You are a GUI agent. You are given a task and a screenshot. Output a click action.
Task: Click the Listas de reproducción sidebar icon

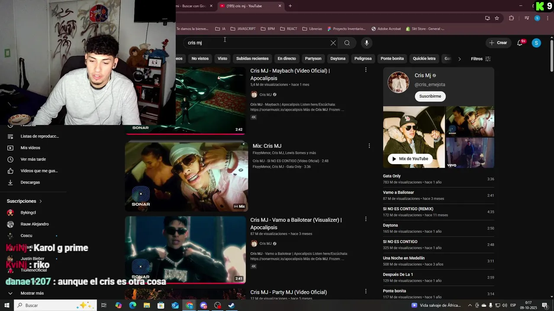coord(10,136)
